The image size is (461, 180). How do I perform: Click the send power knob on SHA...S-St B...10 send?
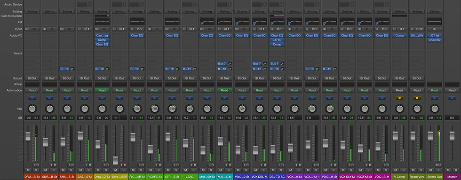(72, 69)
